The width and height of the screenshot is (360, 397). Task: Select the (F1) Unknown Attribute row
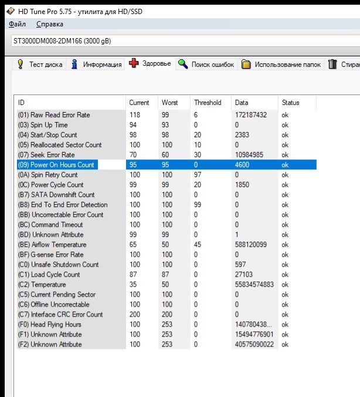click(x=167, y=334)
